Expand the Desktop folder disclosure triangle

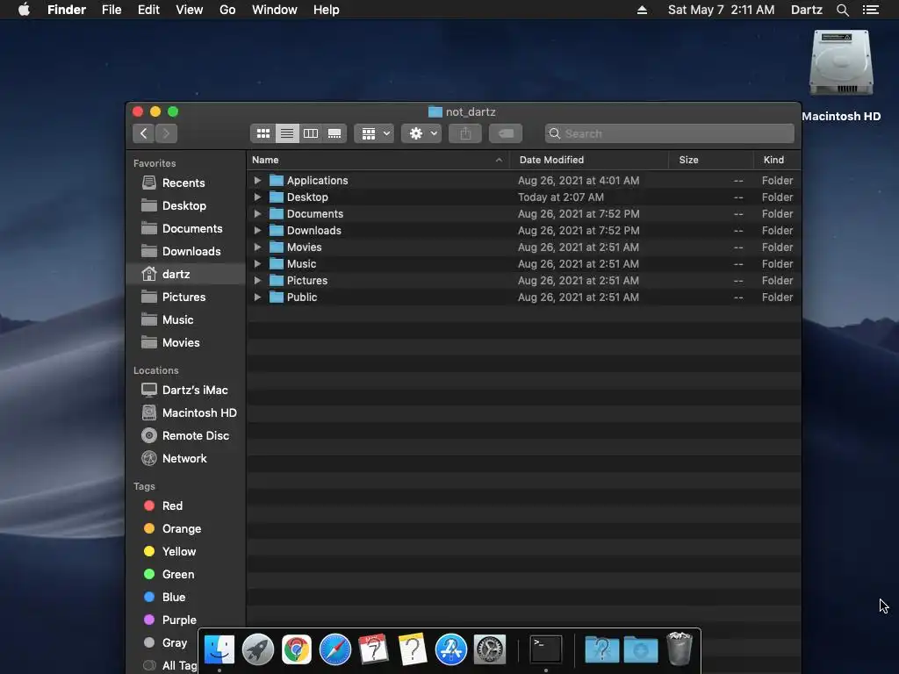coord(257,197)
